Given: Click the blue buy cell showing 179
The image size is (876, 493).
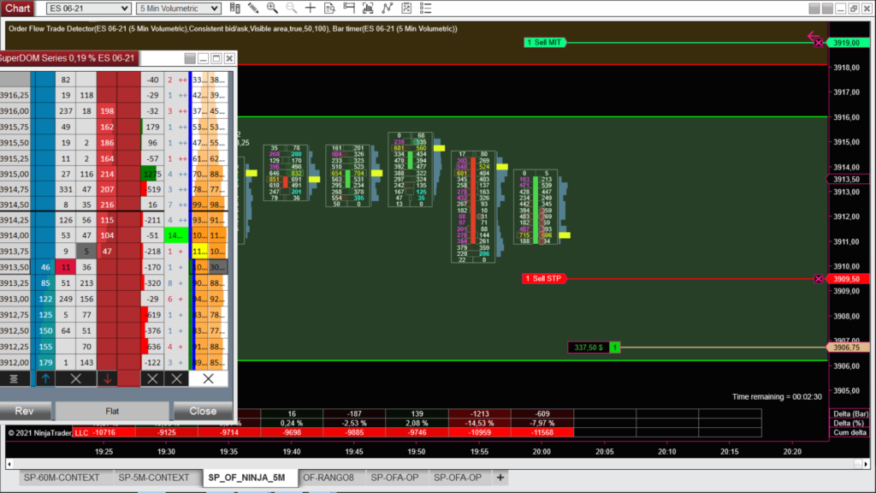Looking at the screenshot, I should pyautogui.click(x=45, y=362).
